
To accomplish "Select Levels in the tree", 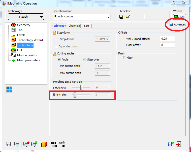I will 21,35.
